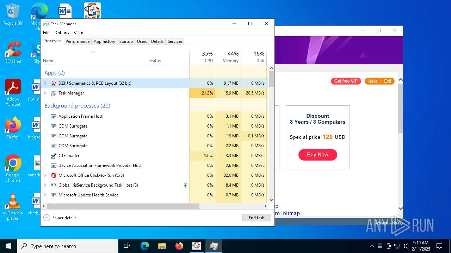Click Background processes (20) group header

point(77,106)
